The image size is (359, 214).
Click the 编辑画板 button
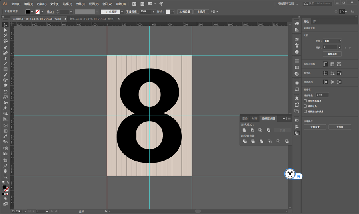pos(332,54)
